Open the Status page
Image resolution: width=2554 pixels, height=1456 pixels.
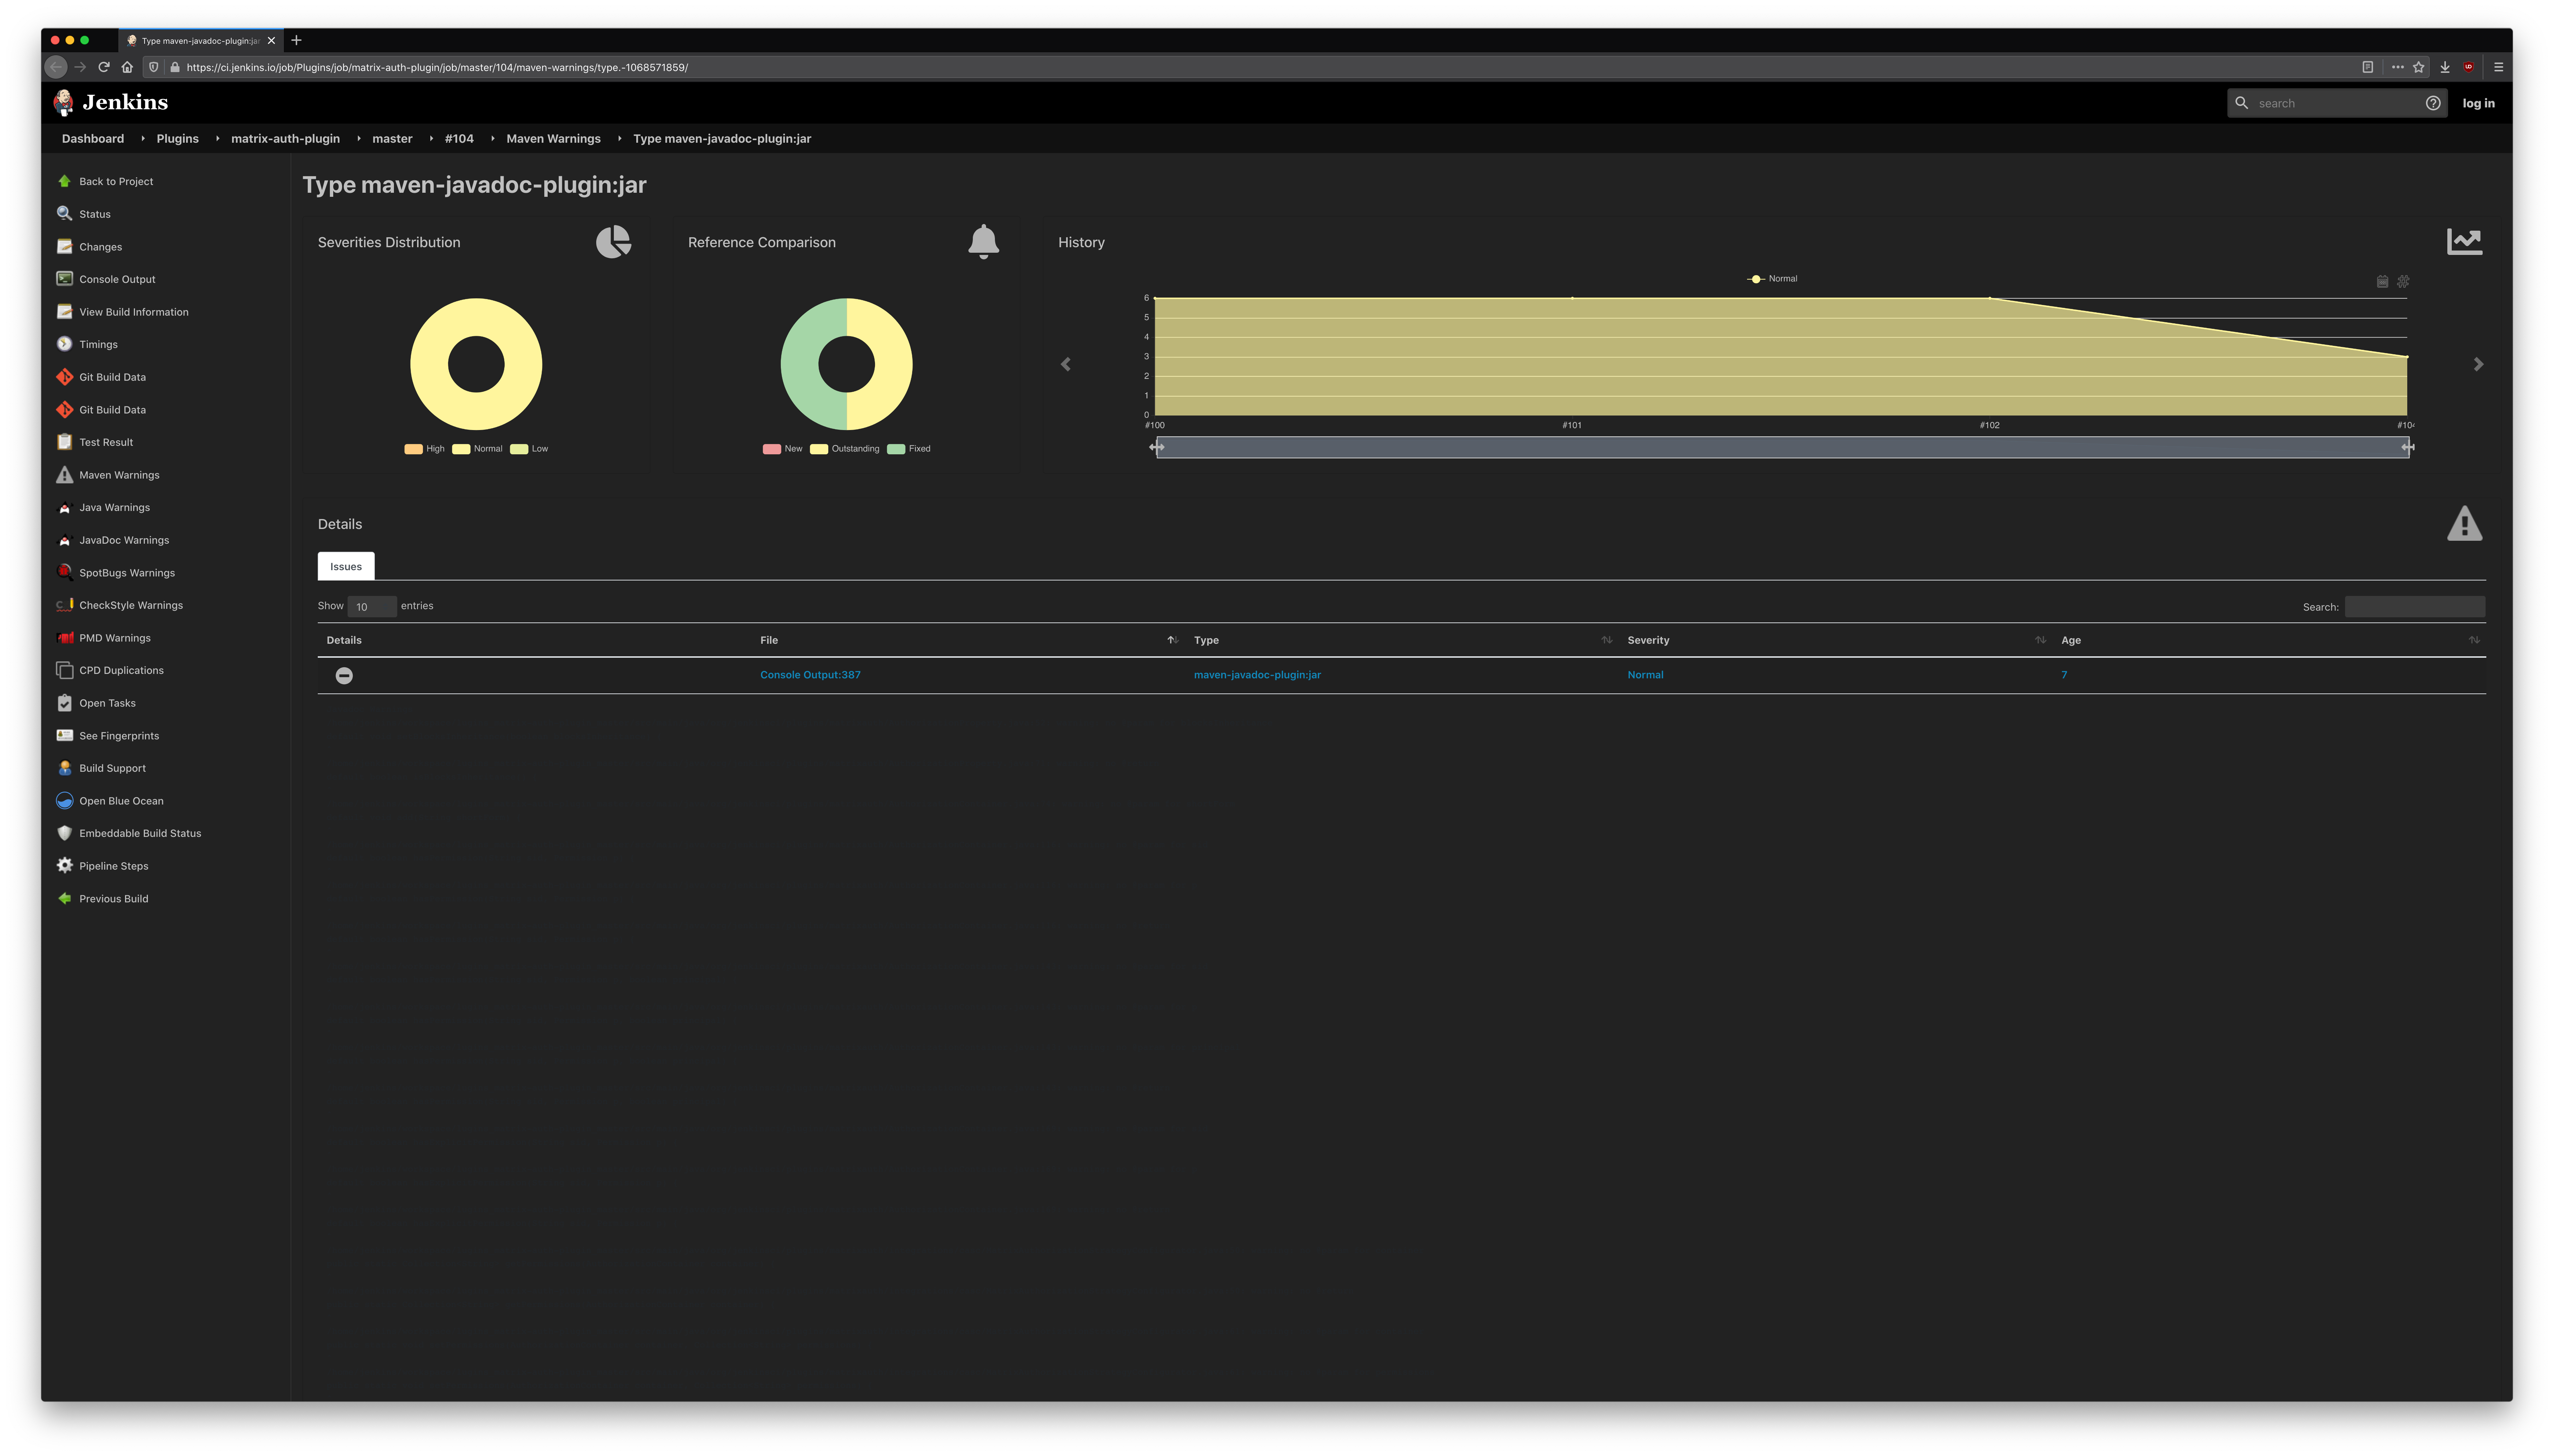95,214
